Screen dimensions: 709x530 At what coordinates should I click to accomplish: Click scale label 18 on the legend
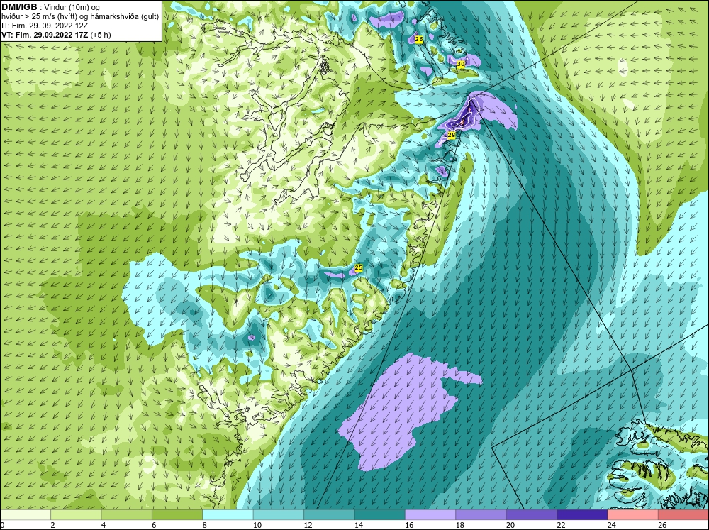point(460,526)
